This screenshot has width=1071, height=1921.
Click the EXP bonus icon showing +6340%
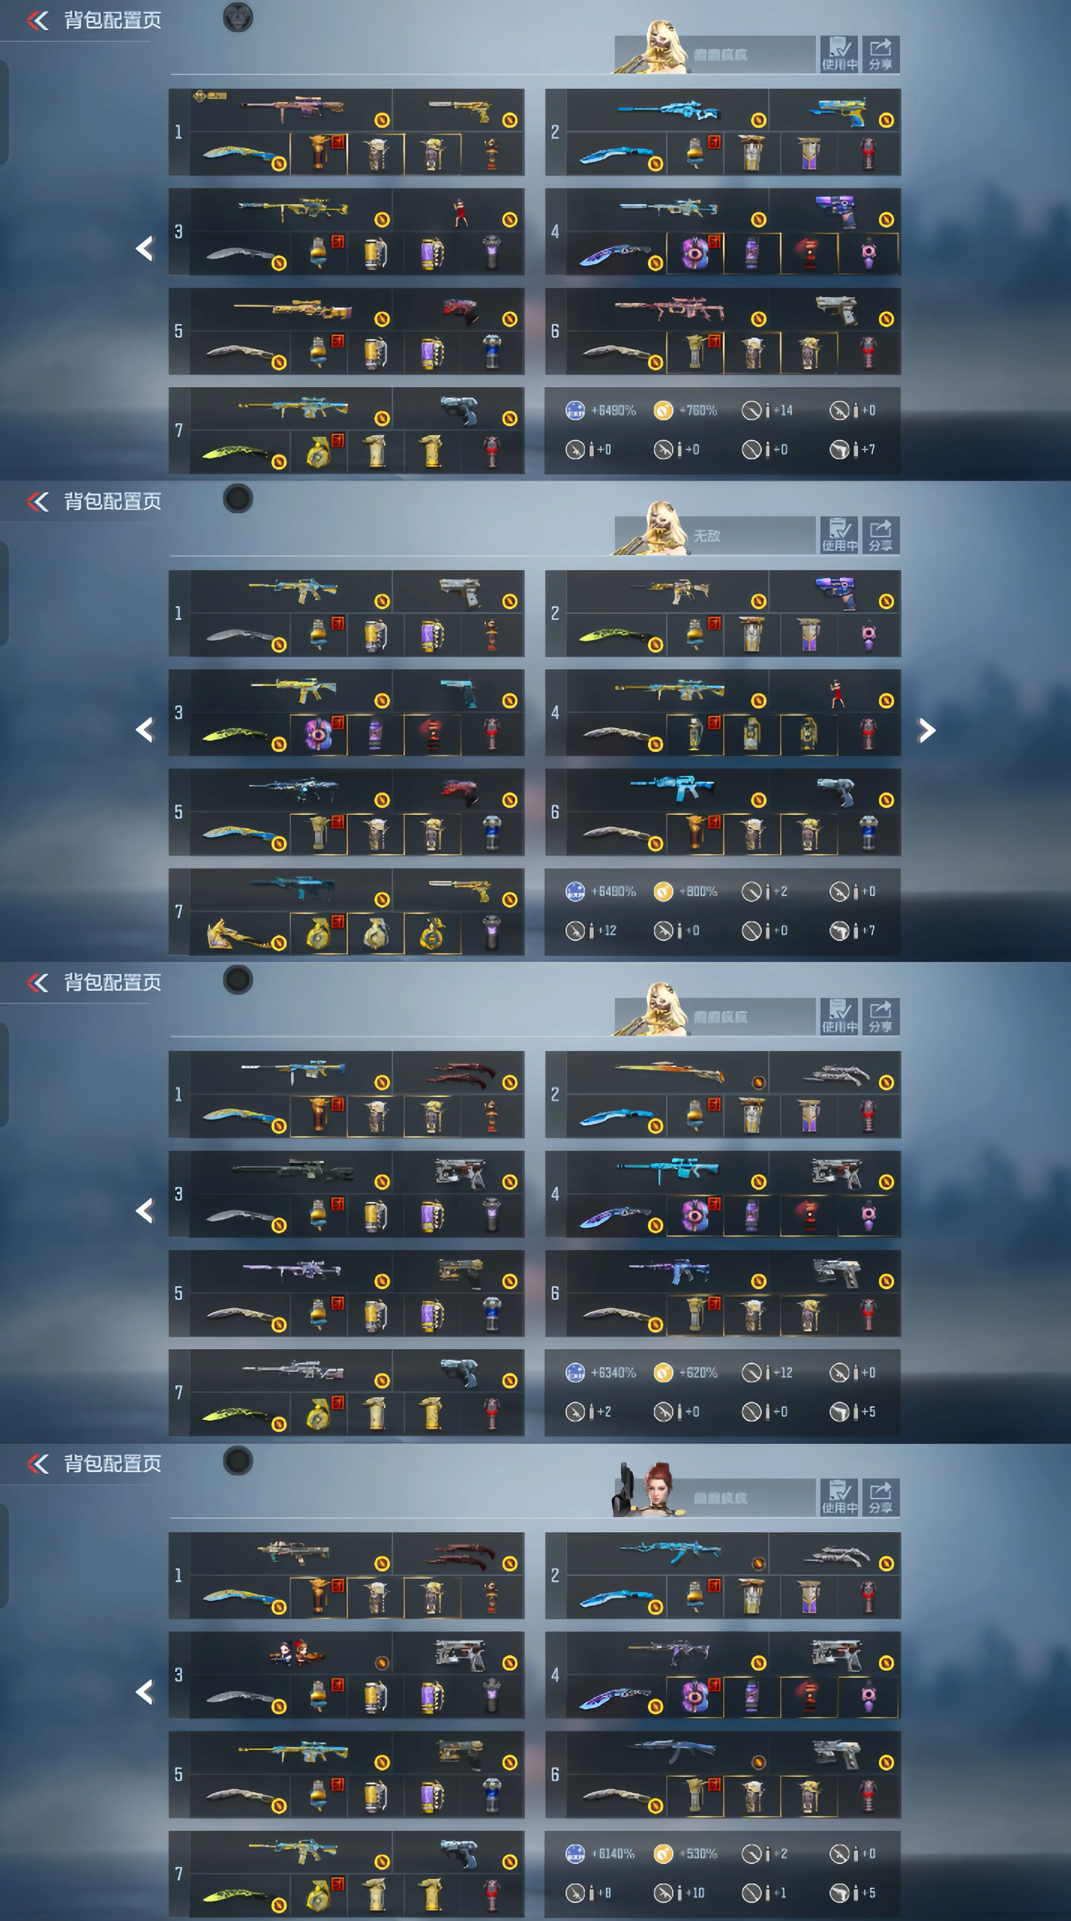click(575, 1372)
